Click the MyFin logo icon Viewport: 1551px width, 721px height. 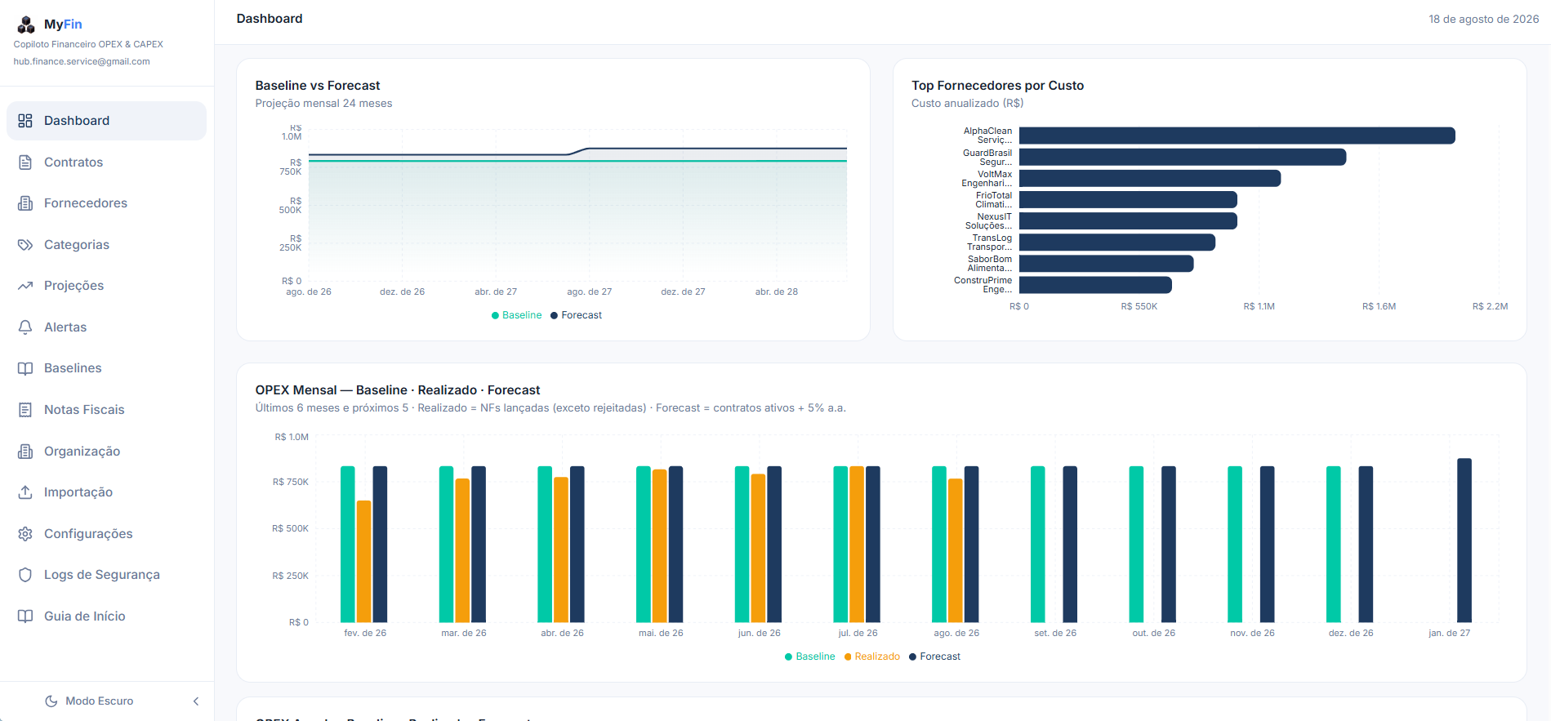[26, 24]
